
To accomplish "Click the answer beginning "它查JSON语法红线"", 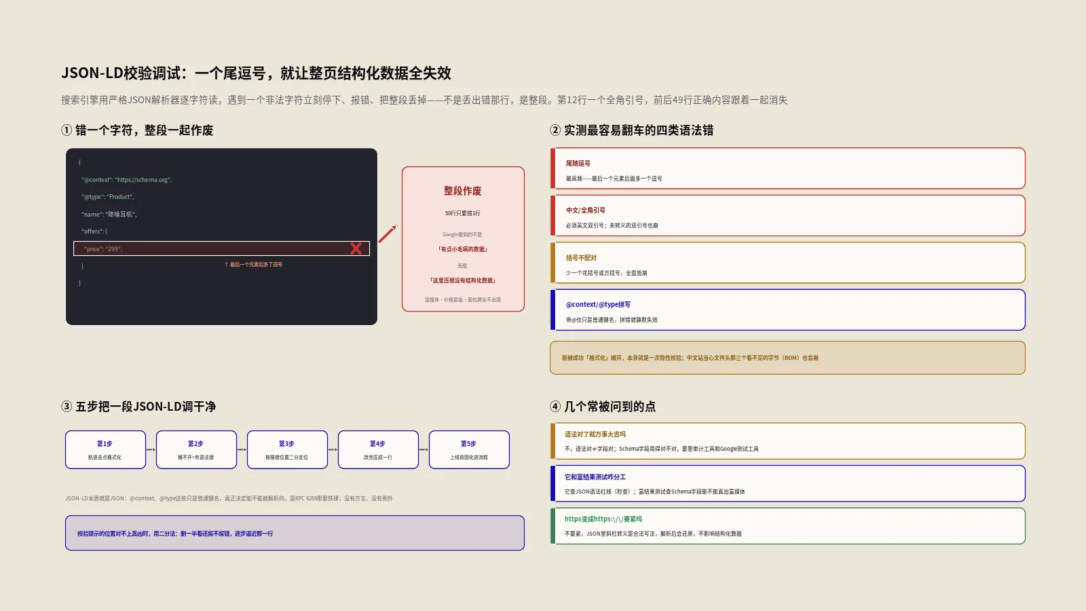I will coord(654,492).
